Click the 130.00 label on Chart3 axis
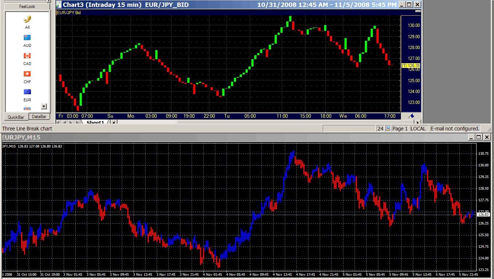Image resolution: width=494 pixels, height=279 pixels. [x=414, y=25]
